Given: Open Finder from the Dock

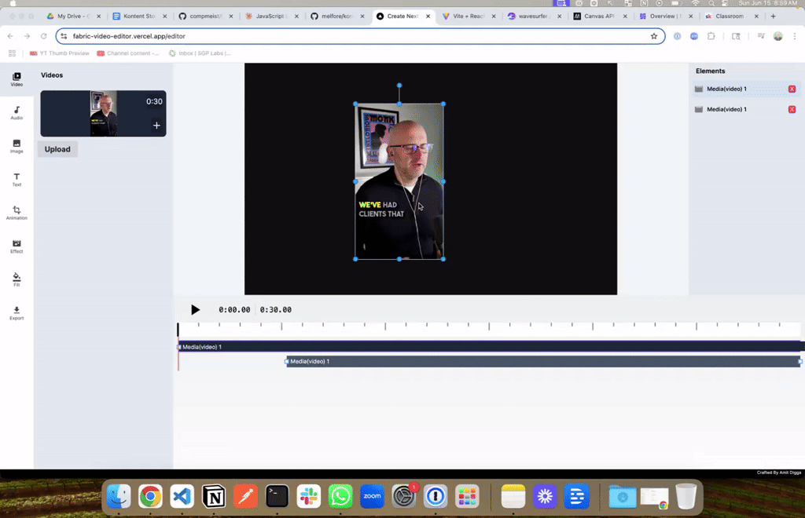Looking at the screenshot, I should pos(119,497).
